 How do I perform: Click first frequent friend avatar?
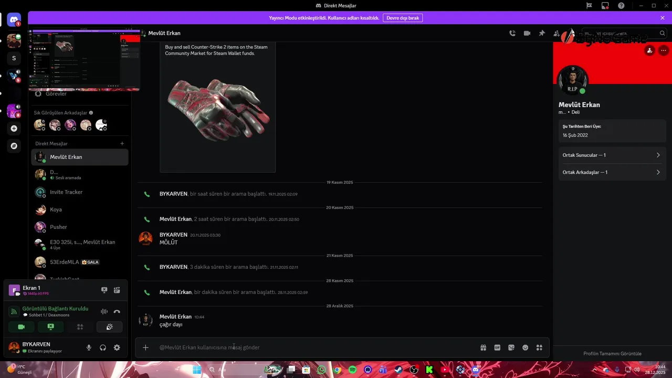pyautogui.click(x=39, y=125)
